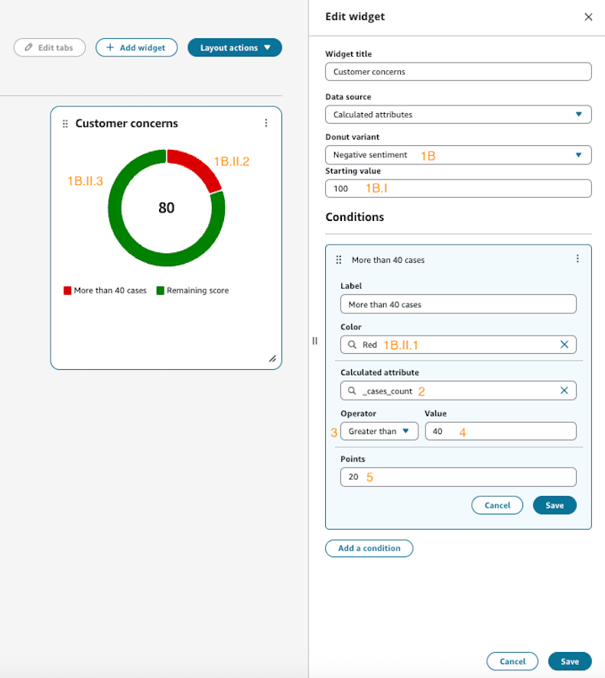Image resolution: width=605 pixels, height=678 pixels.
Task: Click the Points input field
Action: click(x=458, y=477)
